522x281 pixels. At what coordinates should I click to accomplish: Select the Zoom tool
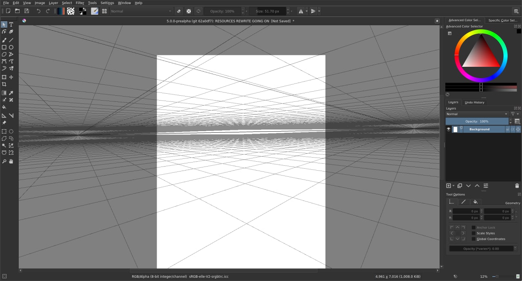(x=4, y=161)
